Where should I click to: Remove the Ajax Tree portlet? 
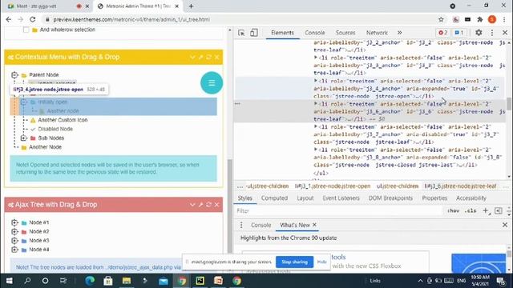[216, 205]
